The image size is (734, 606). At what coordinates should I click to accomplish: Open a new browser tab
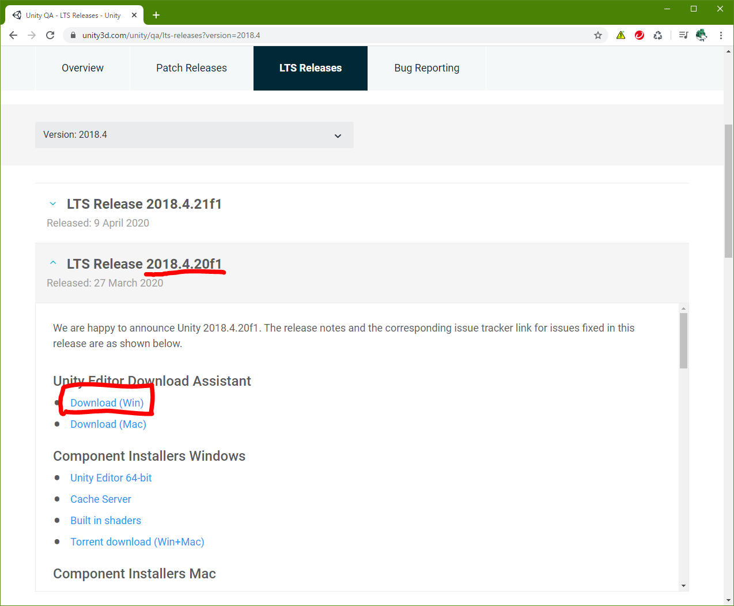156,15
